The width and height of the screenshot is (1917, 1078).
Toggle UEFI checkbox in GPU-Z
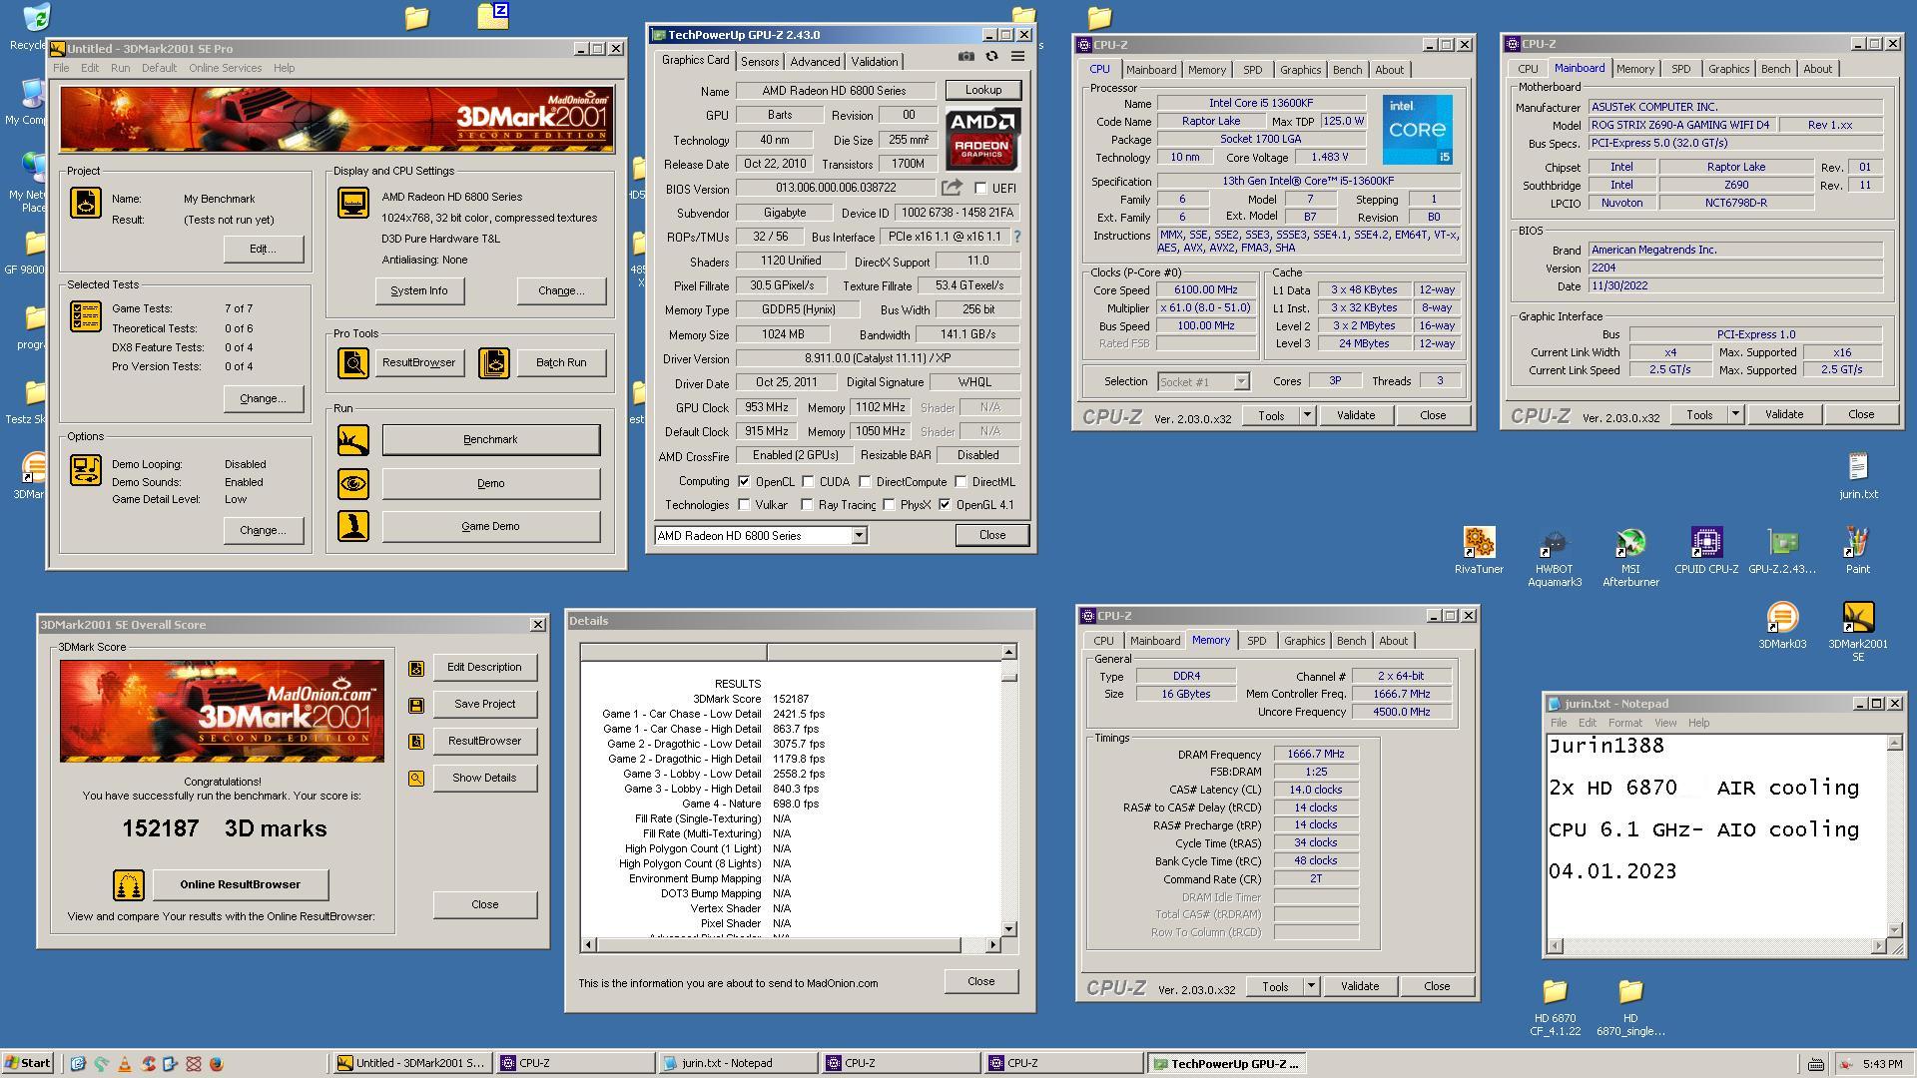(980, 188)
